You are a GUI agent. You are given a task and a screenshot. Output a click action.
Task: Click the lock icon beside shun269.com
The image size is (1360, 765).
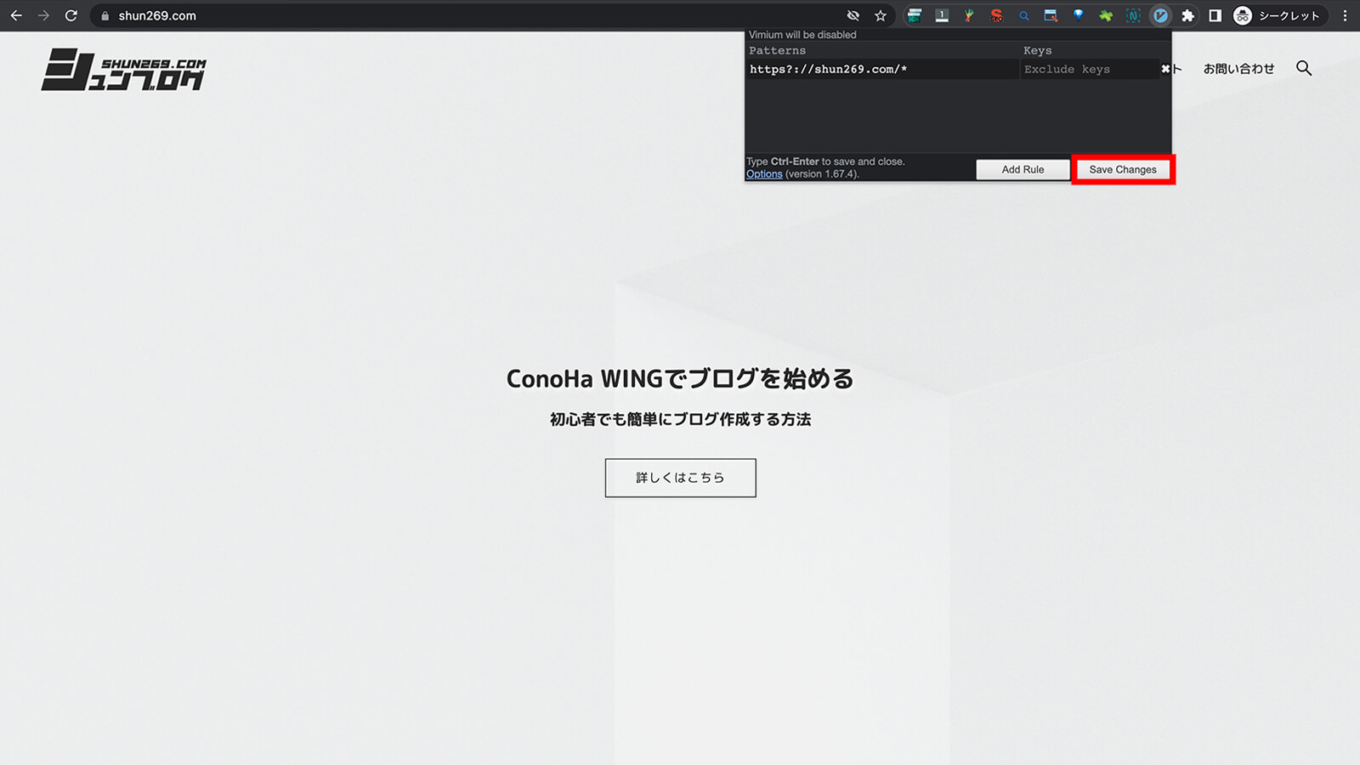point(105,15)
